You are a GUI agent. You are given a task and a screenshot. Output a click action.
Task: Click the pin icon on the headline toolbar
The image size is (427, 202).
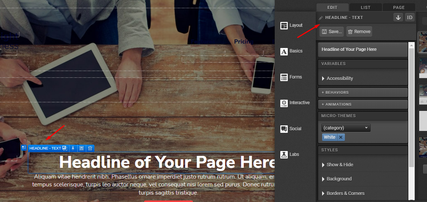tap(73, 148)
